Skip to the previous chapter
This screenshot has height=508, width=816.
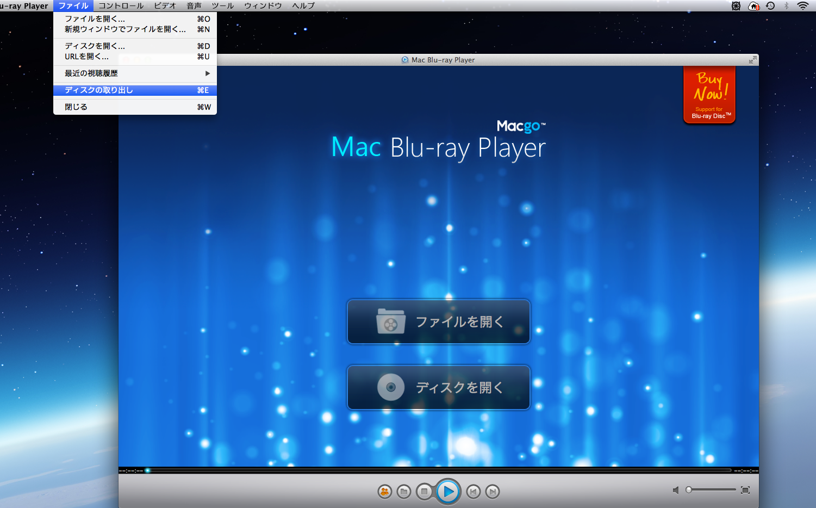click(474, 492)
